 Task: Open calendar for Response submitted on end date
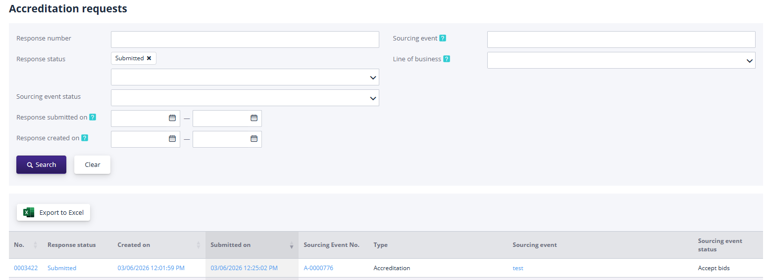pos(254,118)
